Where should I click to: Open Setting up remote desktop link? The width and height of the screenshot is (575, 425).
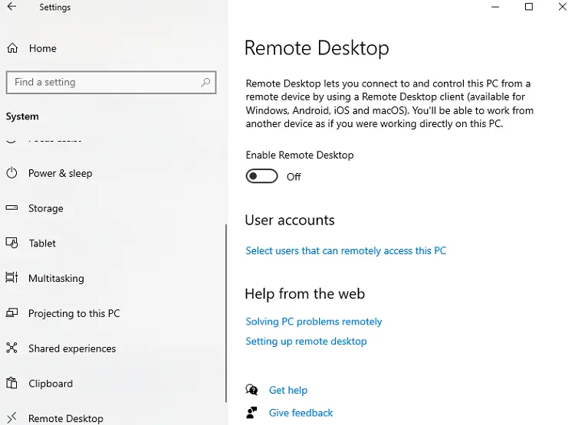point(306,342)
